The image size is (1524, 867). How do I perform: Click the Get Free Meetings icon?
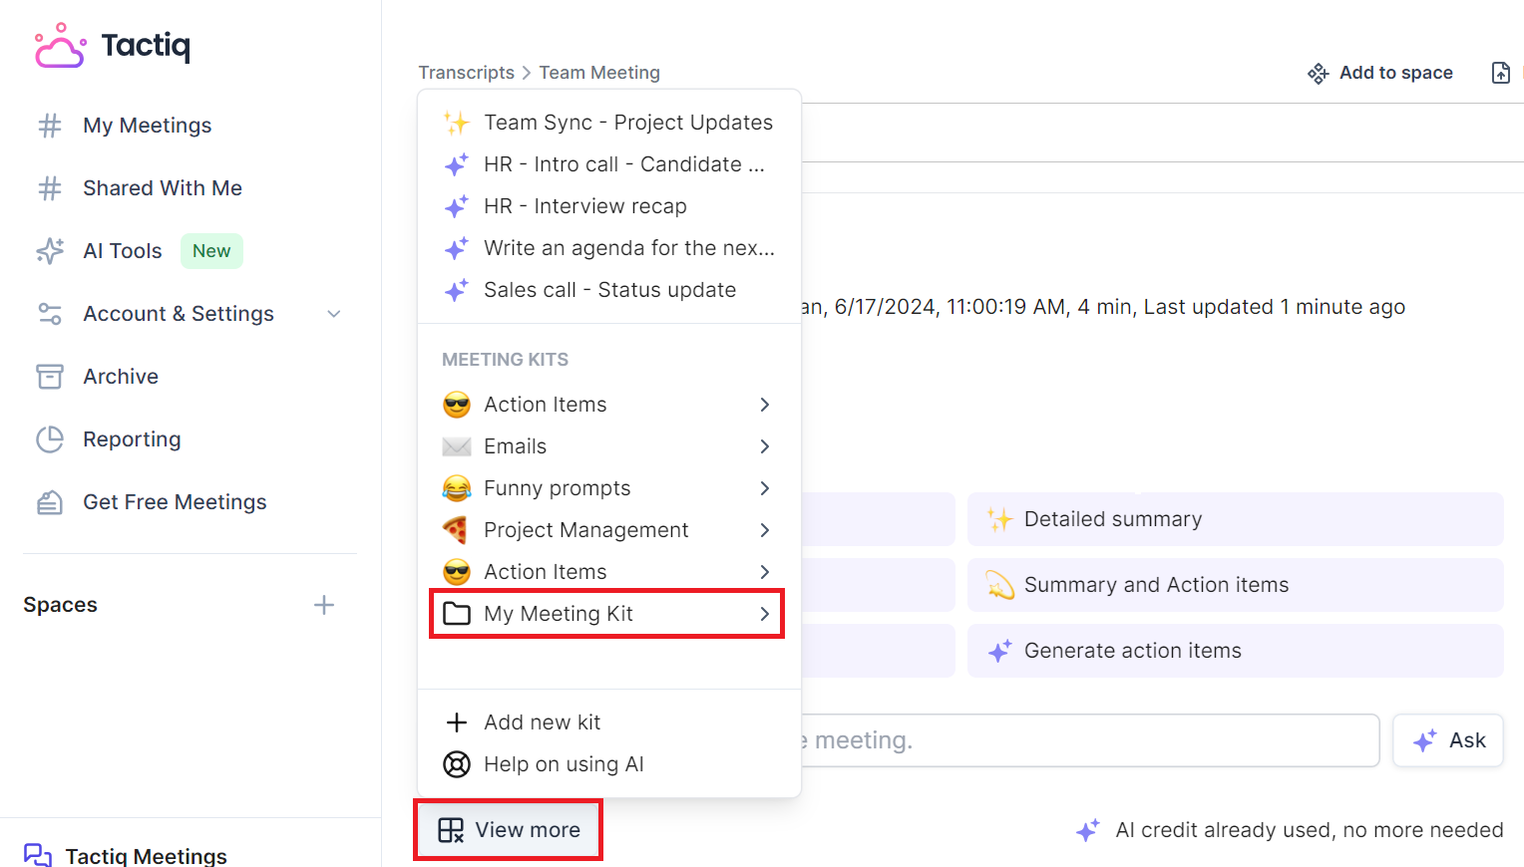(x=50, y=502)
